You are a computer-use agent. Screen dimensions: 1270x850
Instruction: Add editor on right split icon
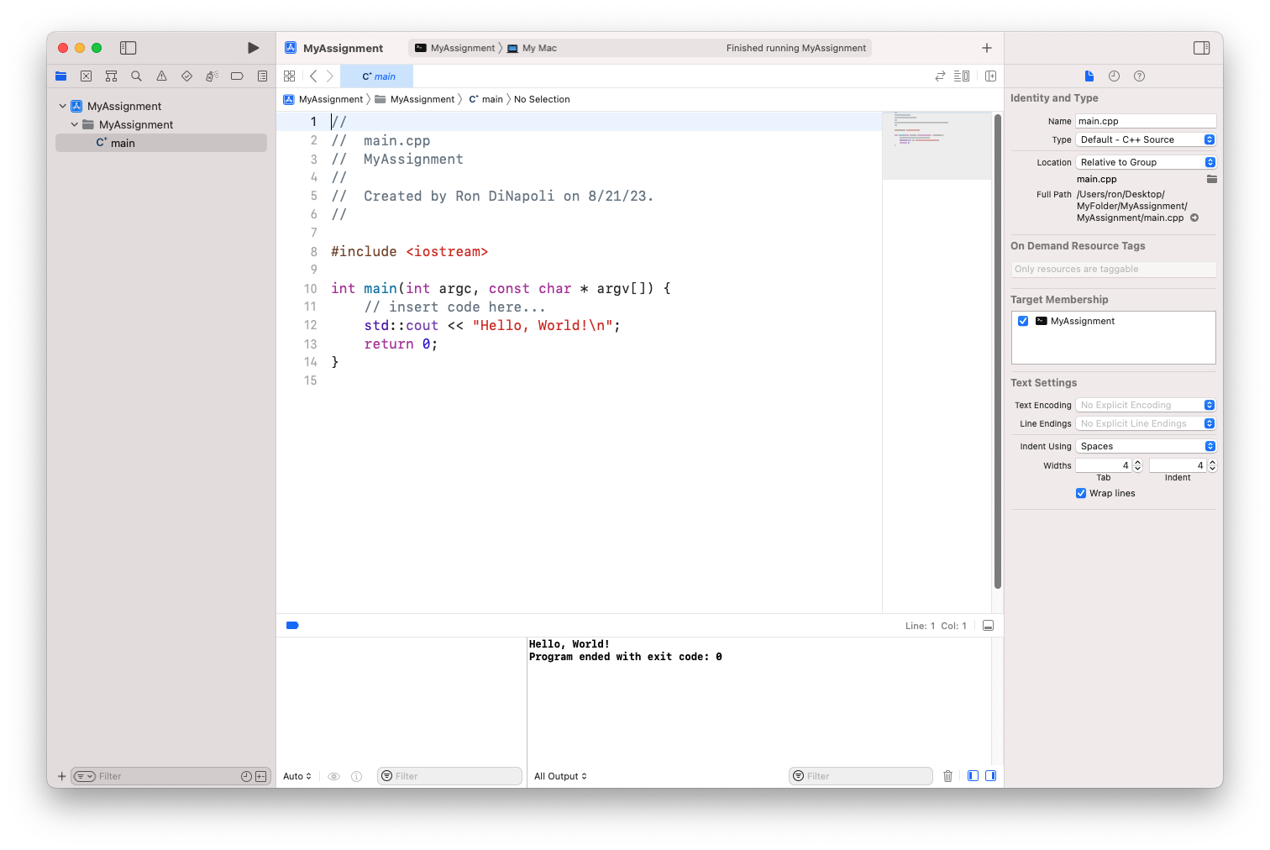990,76
